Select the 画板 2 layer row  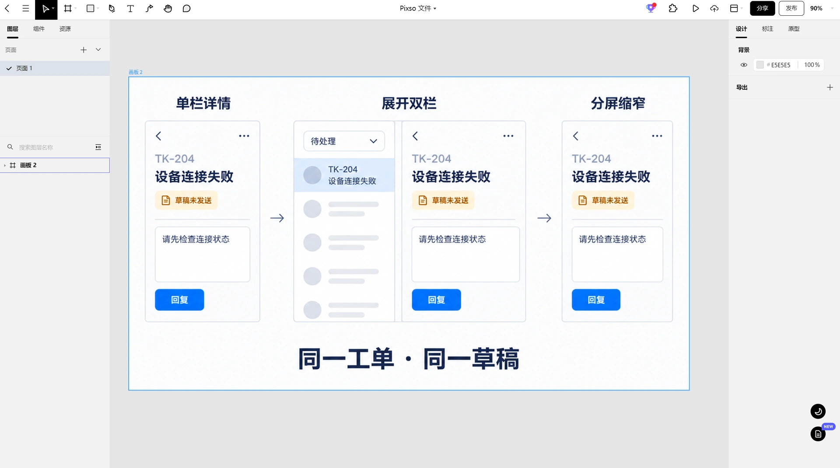coord(55,165)
